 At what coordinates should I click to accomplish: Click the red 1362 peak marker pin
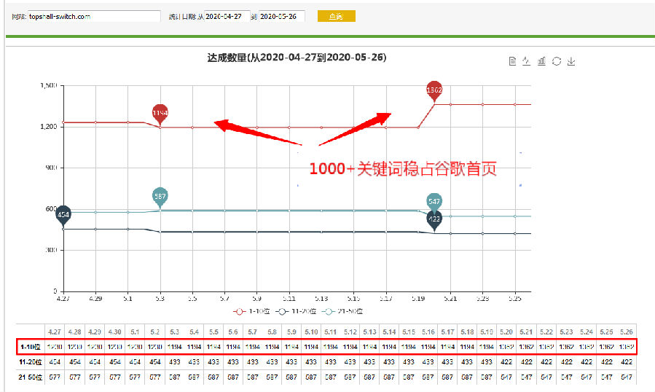tap(434, 90)
